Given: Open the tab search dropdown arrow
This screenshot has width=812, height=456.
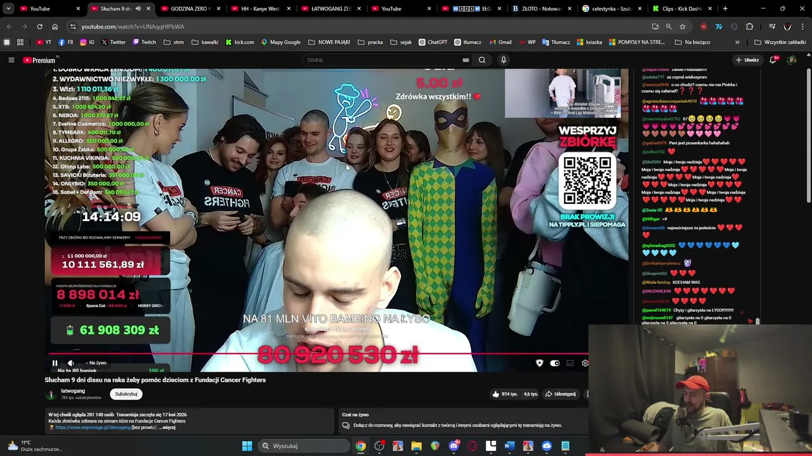Looking at the screenshot, I should coord(8,9).
